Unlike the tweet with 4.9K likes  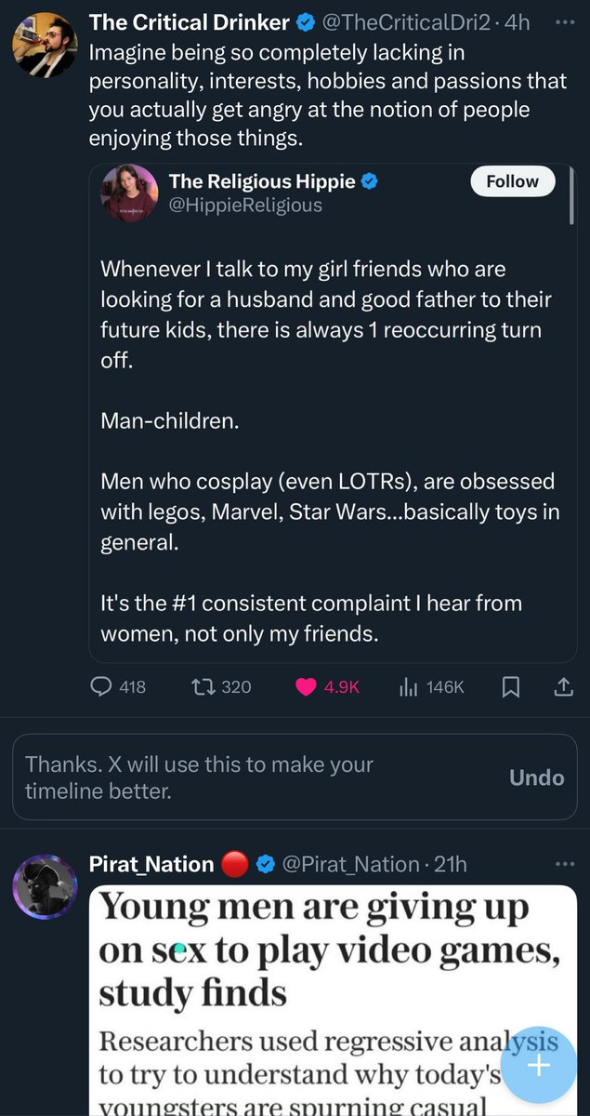coord(327,687)
